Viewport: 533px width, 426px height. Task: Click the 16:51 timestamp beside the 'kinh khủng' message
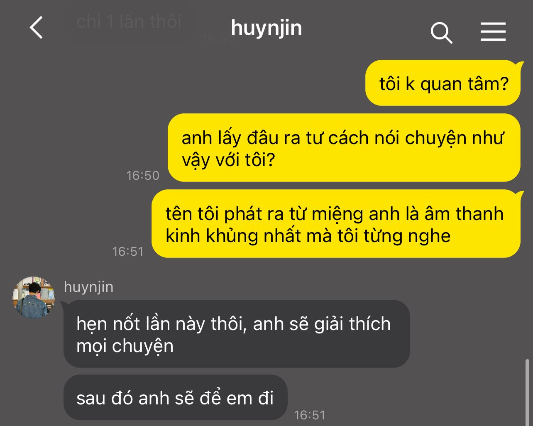point(128,252)
